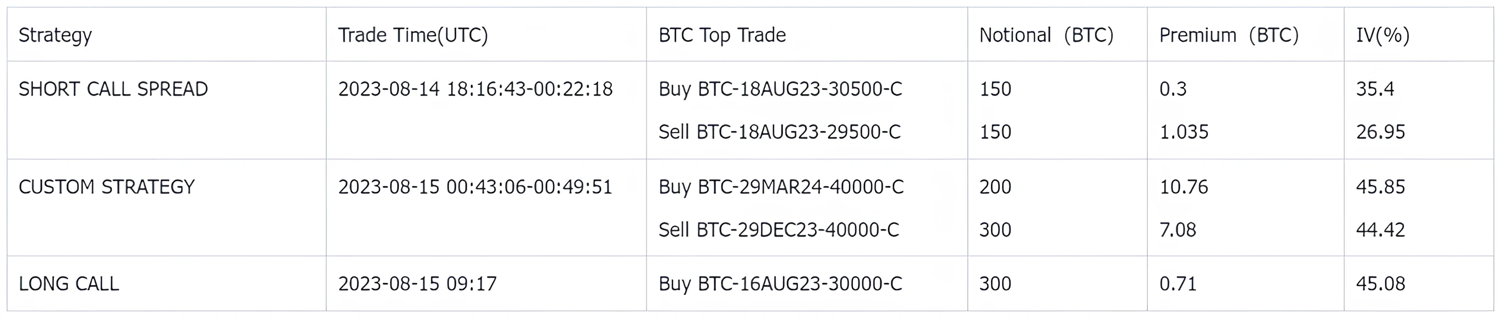Select Buy BTC-16AUG23-30000-C trade entry
The image size is (1500, 317).
click(780, 284)
